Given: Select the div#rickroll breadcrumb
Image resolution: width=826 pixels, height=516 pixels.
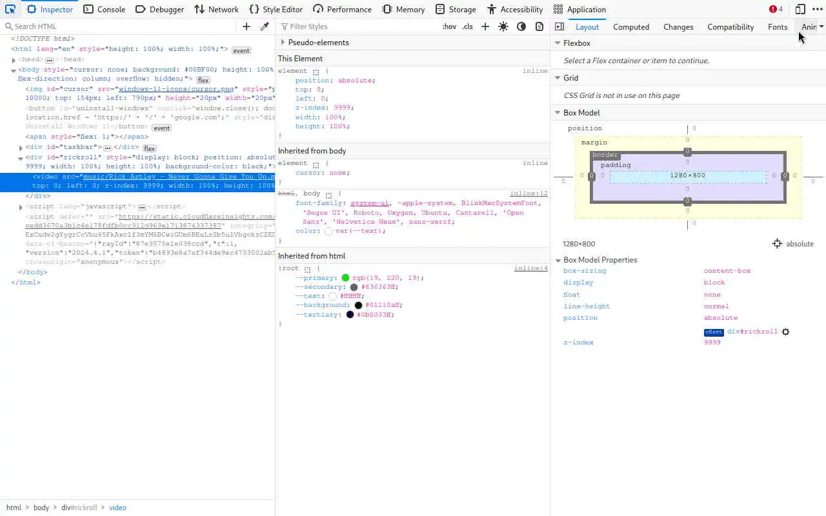Looking at the screenshot, I should click(x=79, y=508).
